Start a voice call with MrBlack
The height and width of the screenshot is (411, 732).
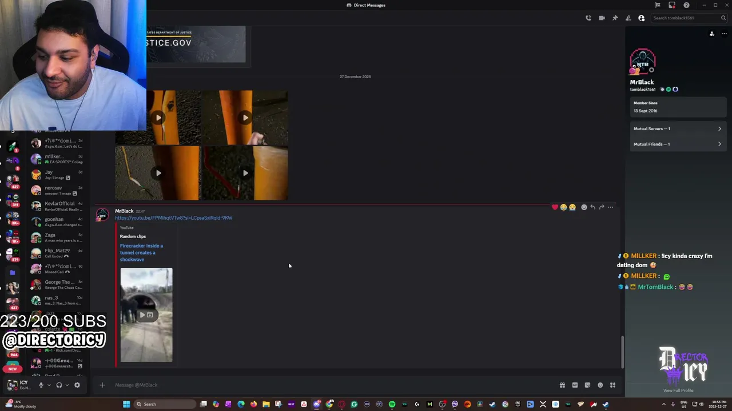pos(588,18)
